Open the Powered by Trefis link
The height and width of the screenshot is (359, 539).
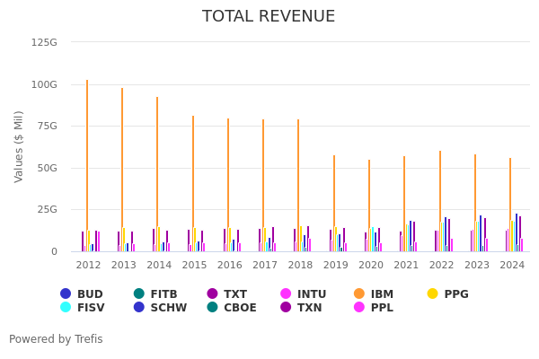56,339
